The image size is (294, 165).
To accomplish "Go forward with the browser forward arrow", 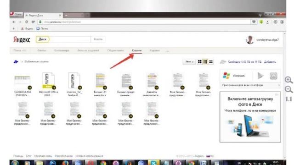I will [x=20, y=22].
